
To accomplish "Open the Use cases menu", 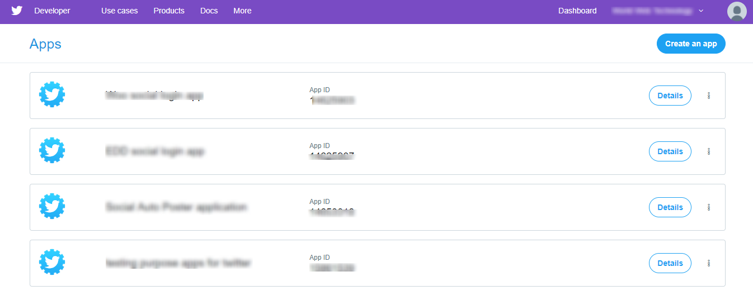I will click(119, 11).
